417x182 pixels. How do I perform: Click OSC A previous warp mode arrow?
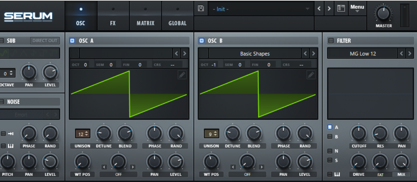pyautogui.click(x=104, y=167)
